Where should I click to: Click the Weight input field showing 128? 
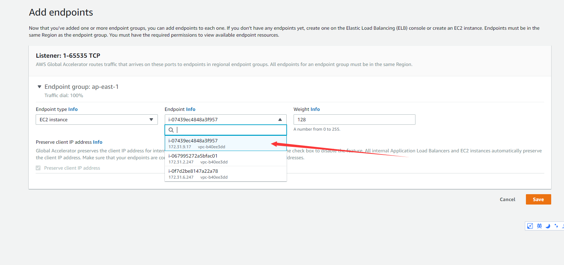tap(354, 120)
